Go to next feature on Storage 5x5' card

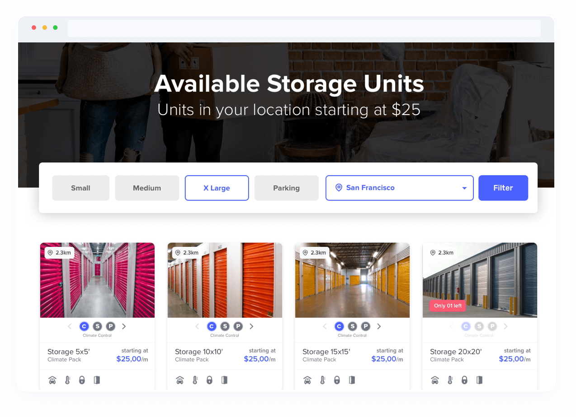124,326
